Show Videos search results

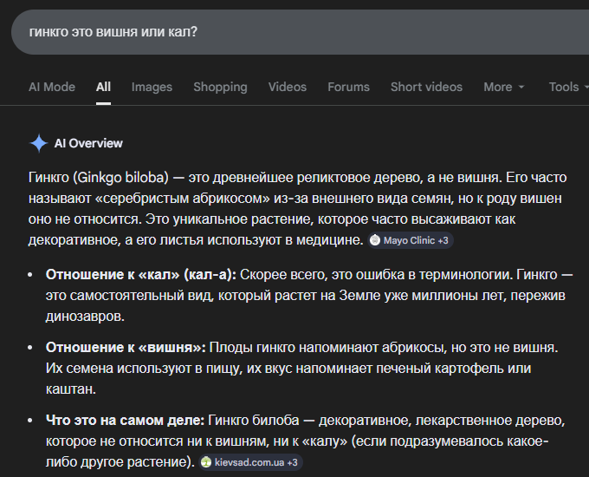point(287,87)
